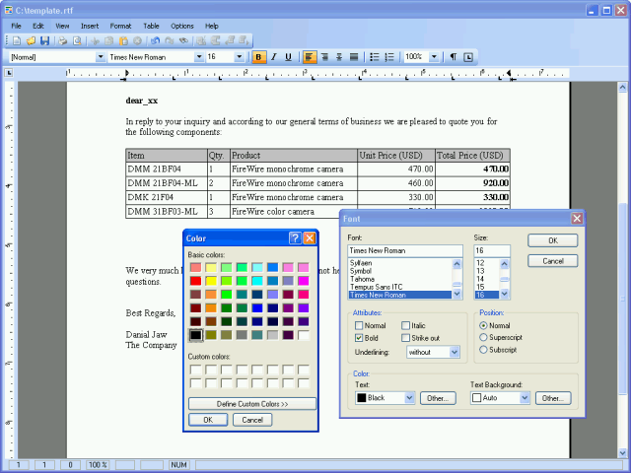Click the Print icon in toolbar
The height and width of the screenshot is (473, 631).
(63, 40)
